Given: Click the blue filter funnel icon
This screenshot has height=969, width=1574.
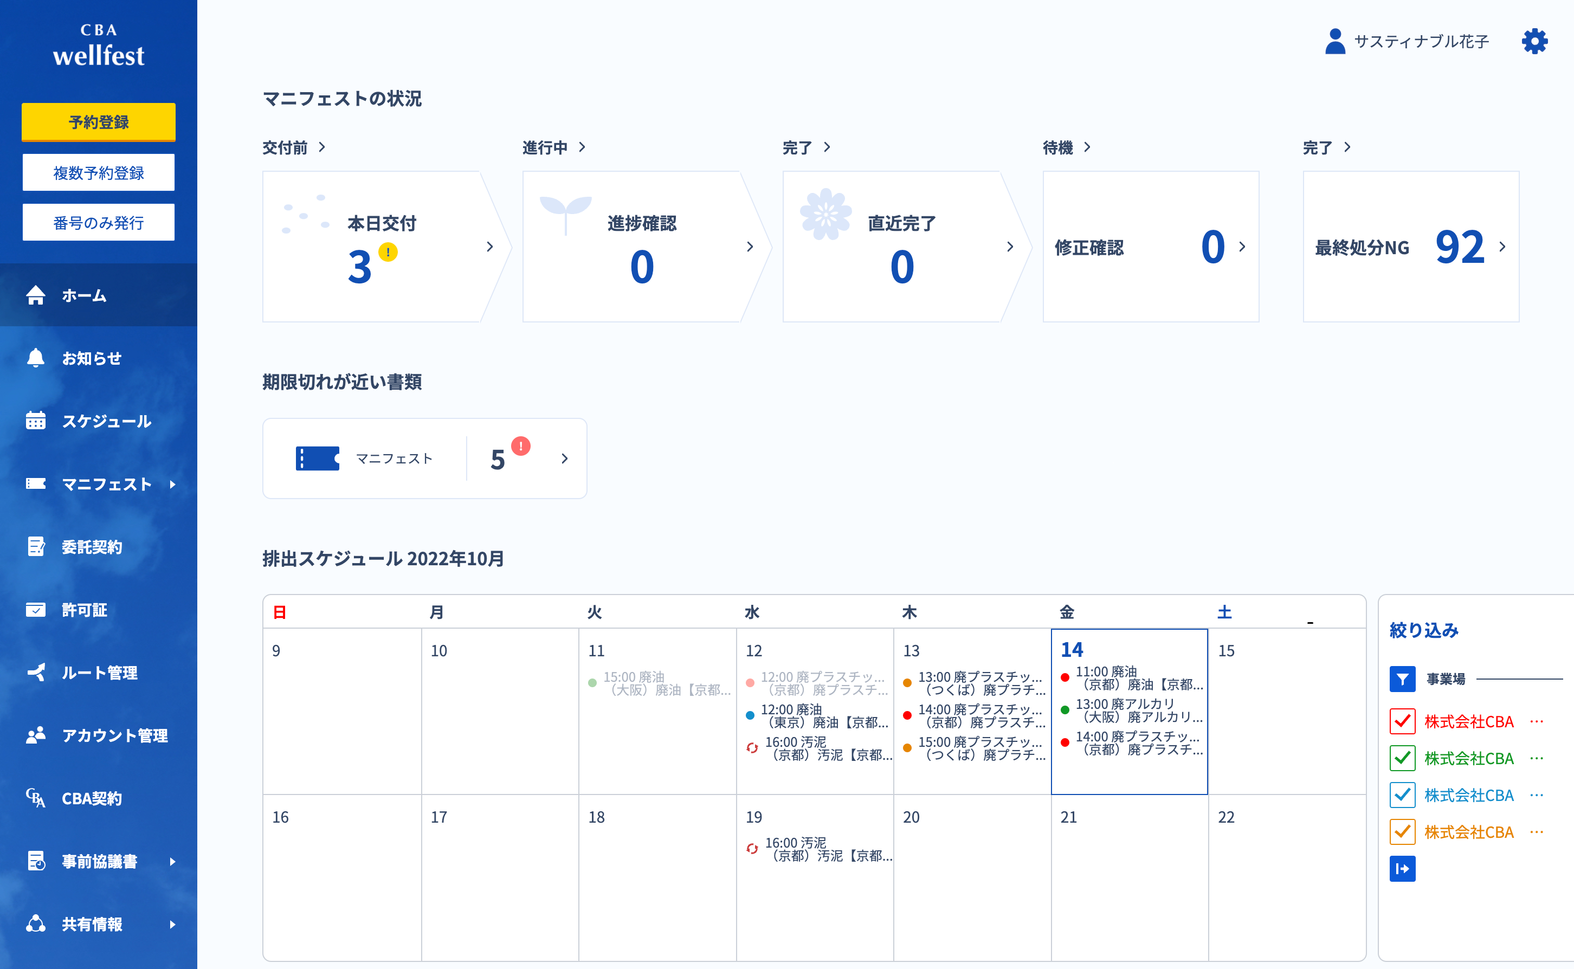Looking at the screenshot, I should 1402,679.
